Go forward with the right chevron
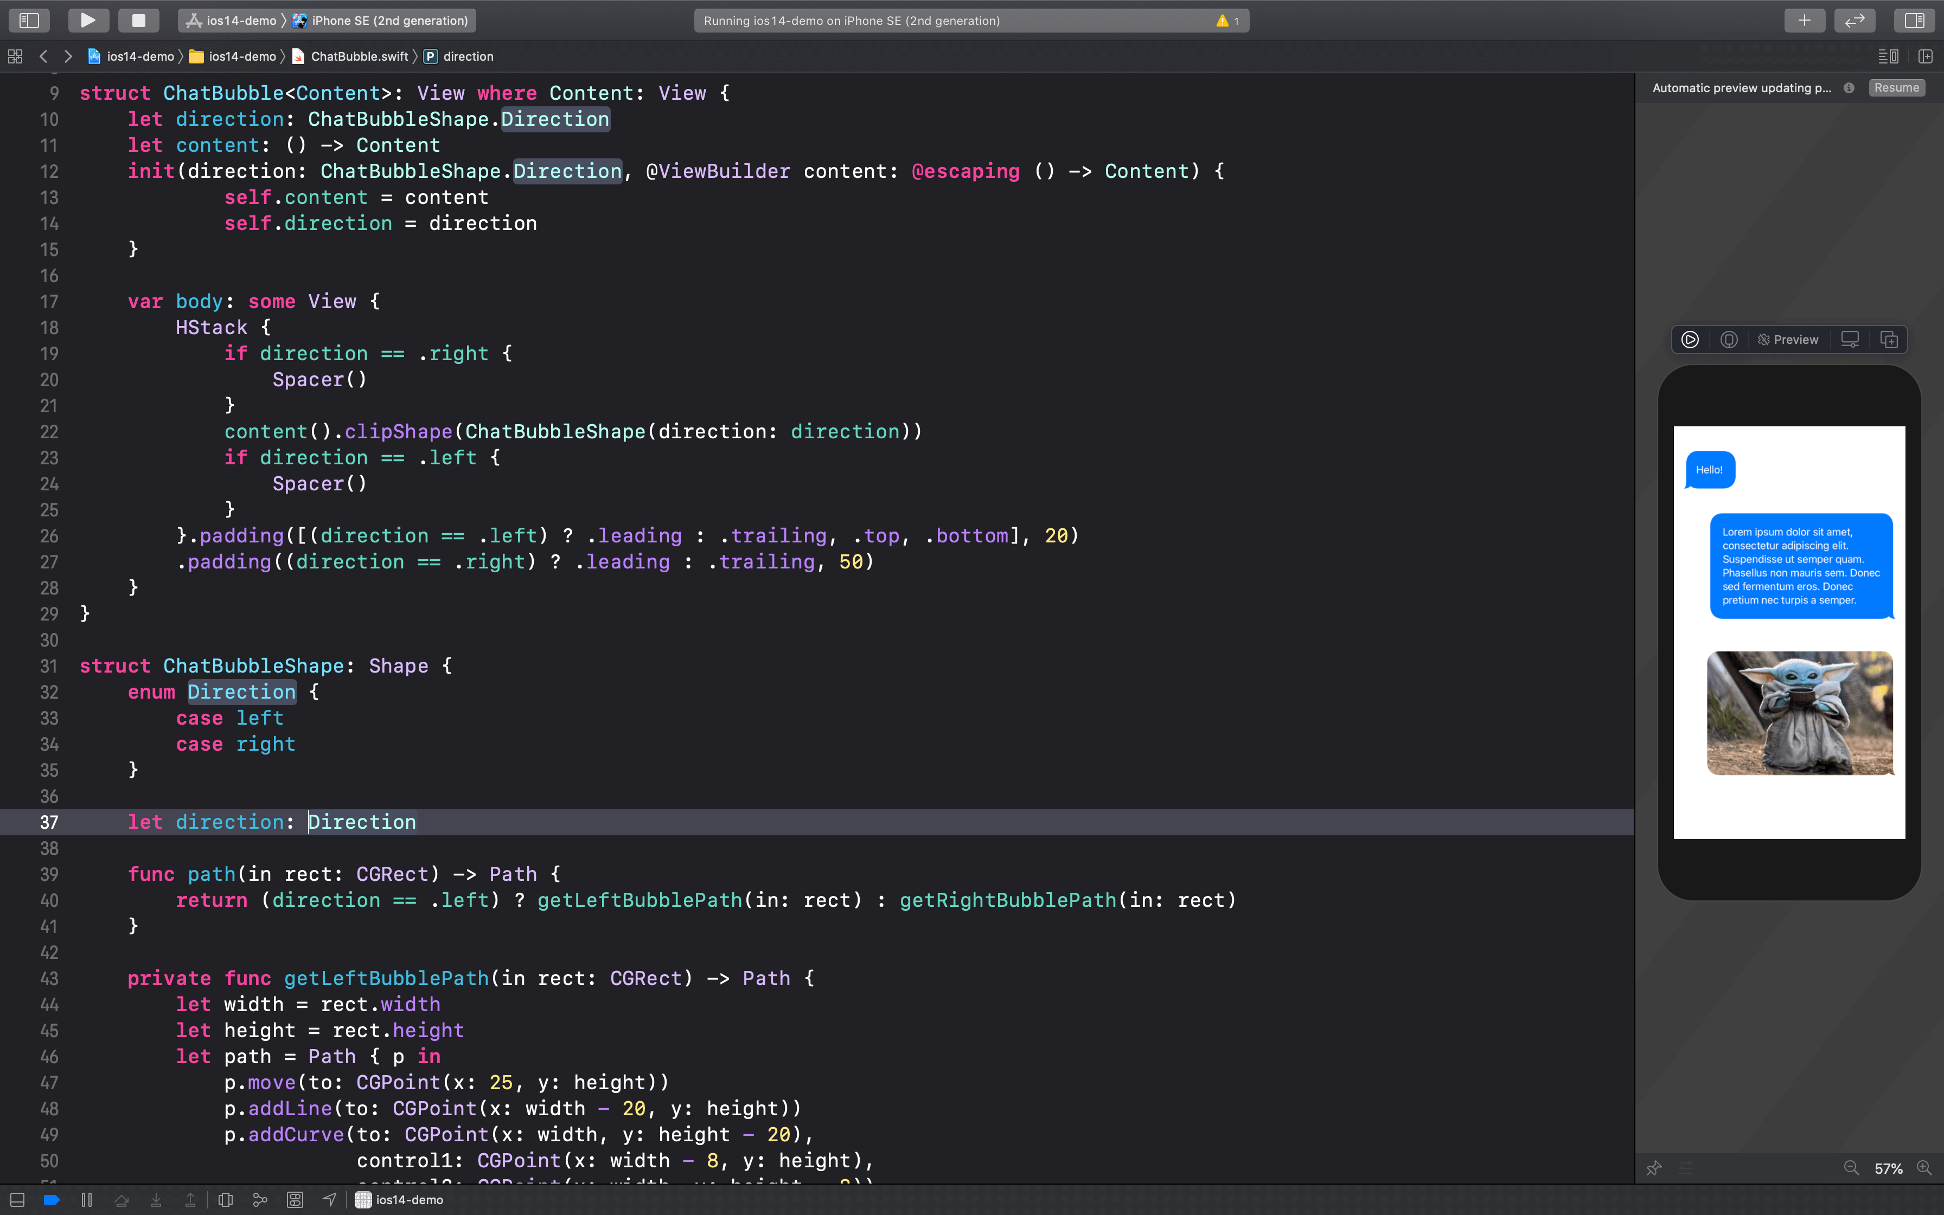The width and height of the screenshot is (1944, 1215). tap(68, 56)
